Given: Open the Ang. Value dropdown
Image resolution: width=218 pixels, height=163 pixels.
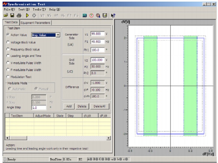Looking at the screenshot, I should point(58,35).
